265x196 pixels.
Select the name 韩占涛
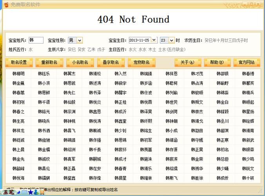point(197,83)
